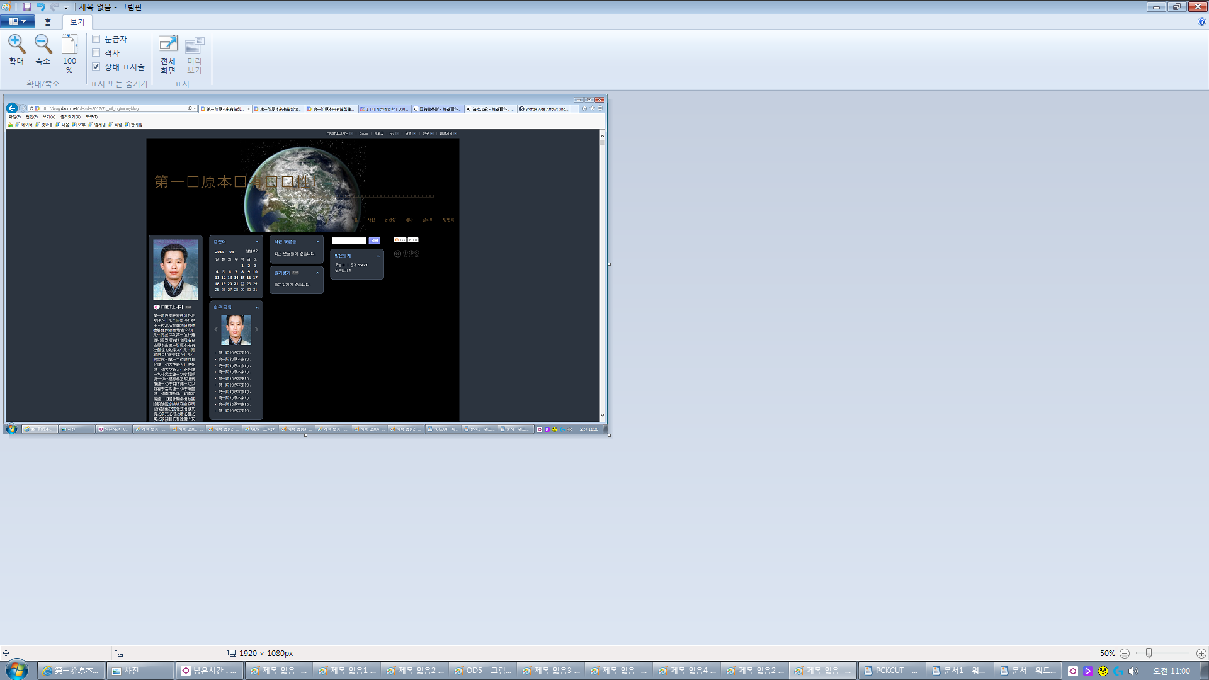Viewport: 1209px width, 680px height.
Task: Open the 문서 - 워드 taskbar window
Action: click(1028, 671)
